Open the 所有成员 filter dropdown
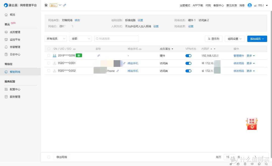Image resolution: width=272 pixels, height=166 pixels. tap(55, 39)
